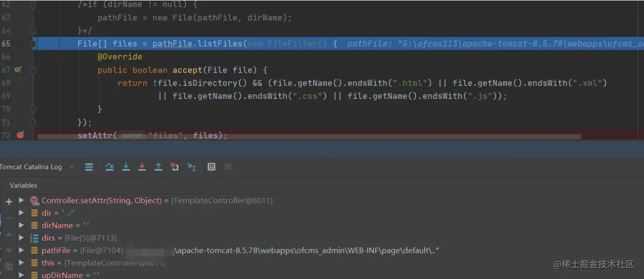
Task: Expand the dirName variable node
Action: [x=21, y=225]
